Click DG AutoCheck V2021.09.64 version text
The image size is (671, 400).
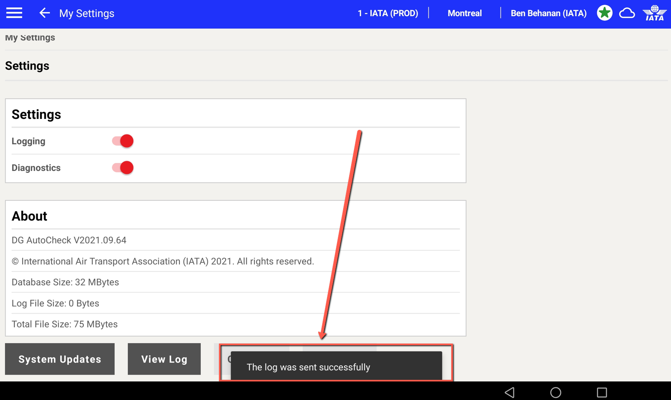click(69, 240)
